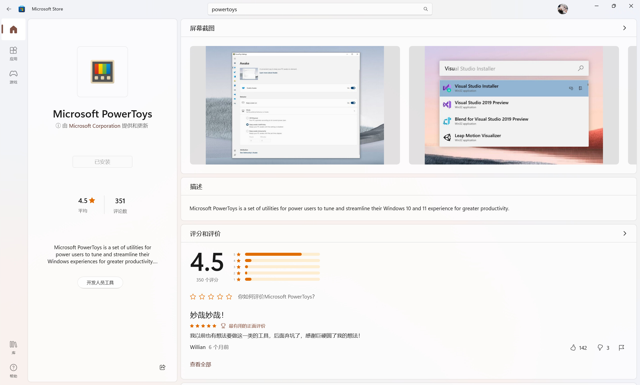Click the 2-star rating bar
Image resolution: width=640 pixels, height=385 pixels.
282,273
